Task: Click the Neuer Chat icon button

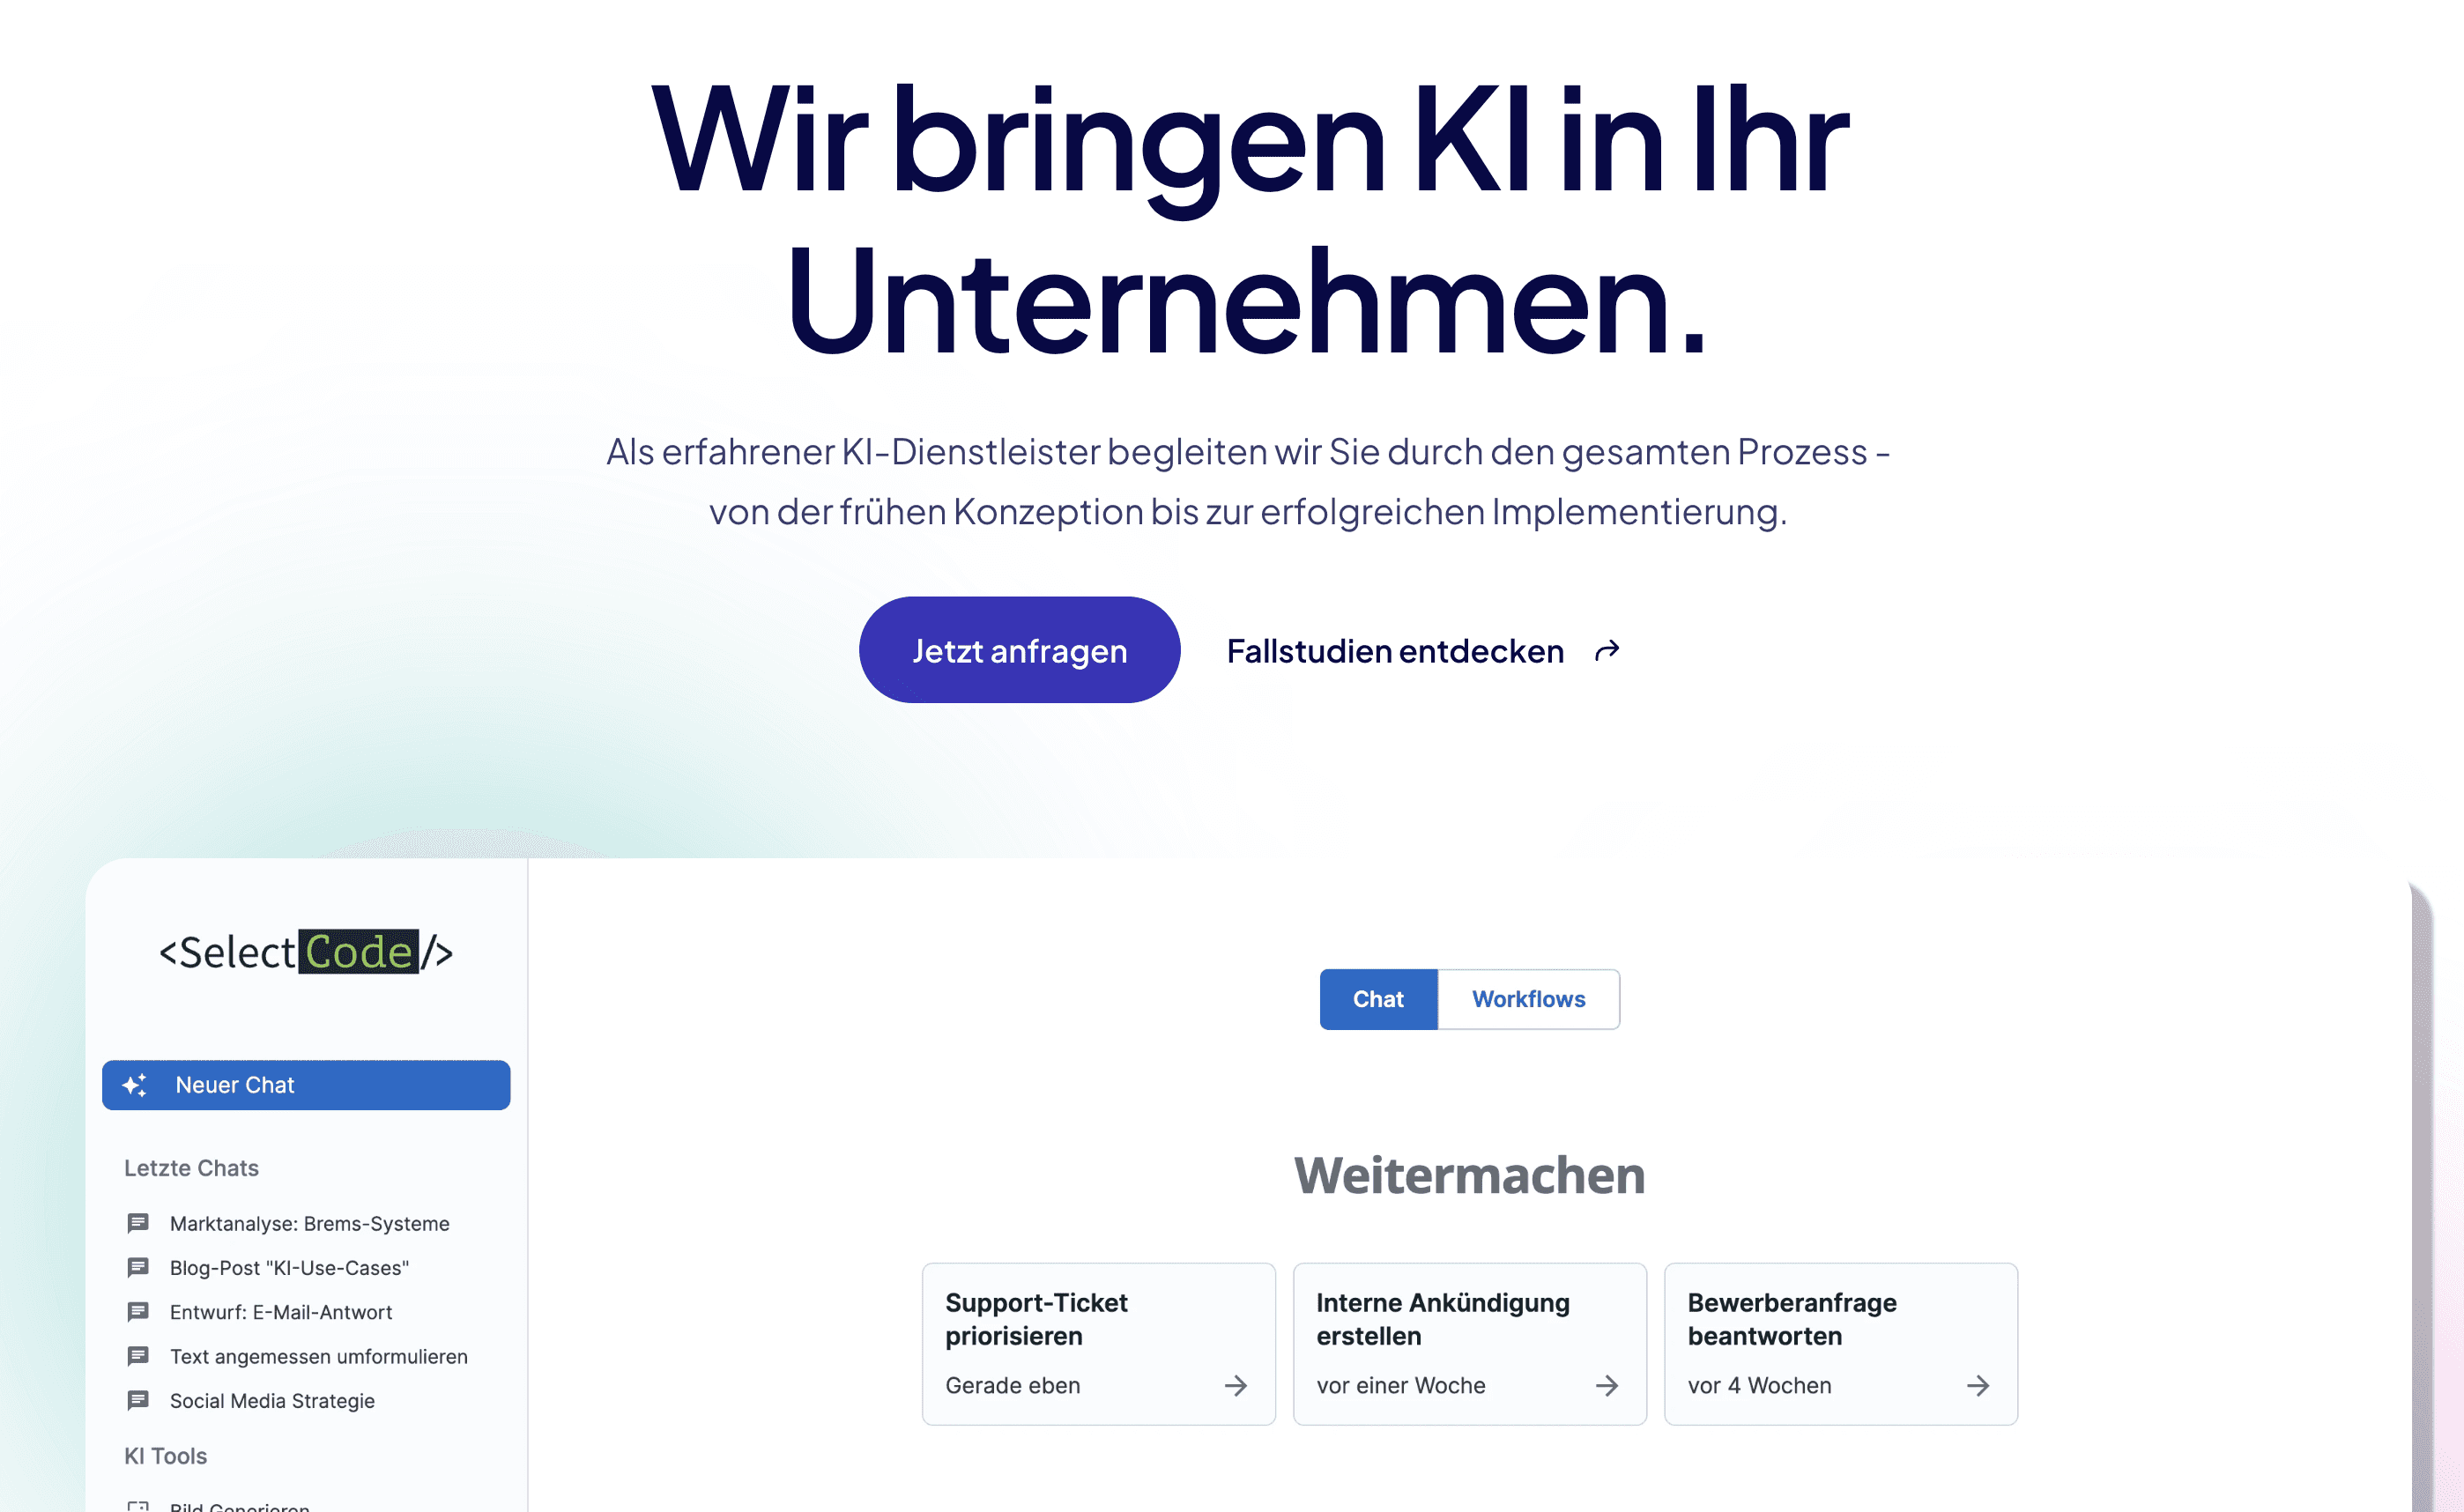Action: (139, 1085)
